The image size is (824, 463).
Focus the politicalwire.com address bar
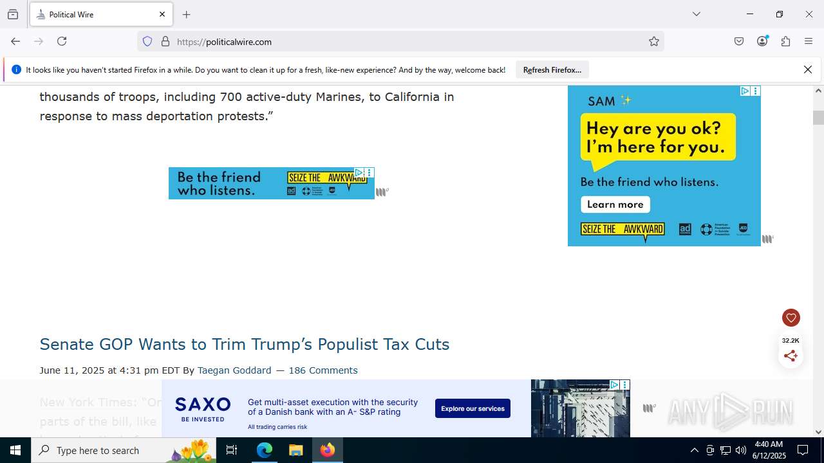tap(399, 41)
